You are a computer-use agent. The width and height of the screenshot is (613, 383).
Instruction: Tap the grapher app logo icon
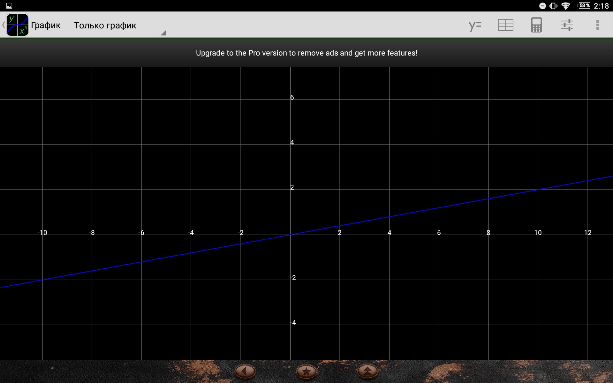click(18, 25)
